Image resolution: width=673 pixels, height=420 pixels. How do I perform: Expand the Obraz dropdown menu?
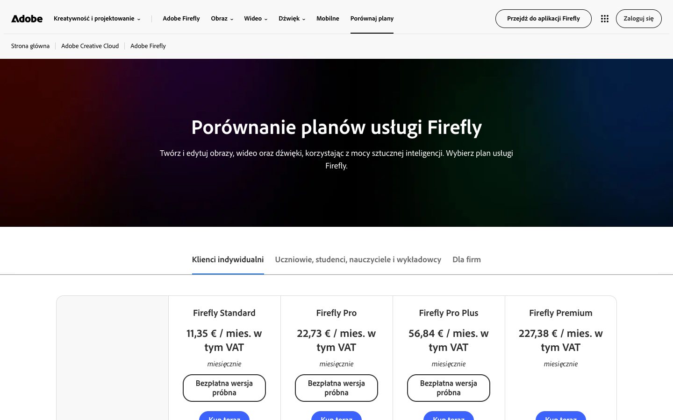tap(222, 19)
